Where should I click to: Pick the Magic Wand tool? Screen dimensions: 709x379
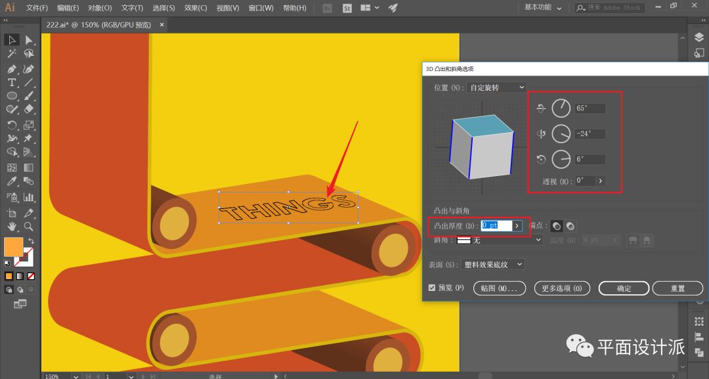pos(12,54)
